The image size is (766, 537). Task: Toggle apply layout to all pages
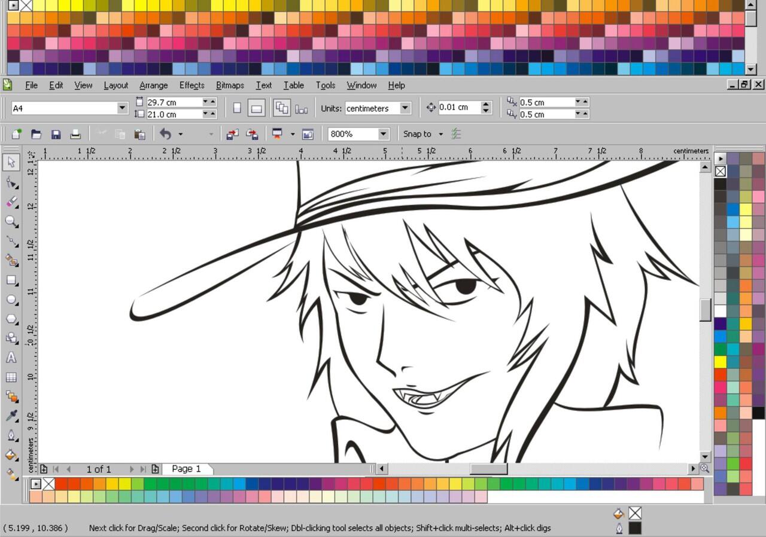282,108
